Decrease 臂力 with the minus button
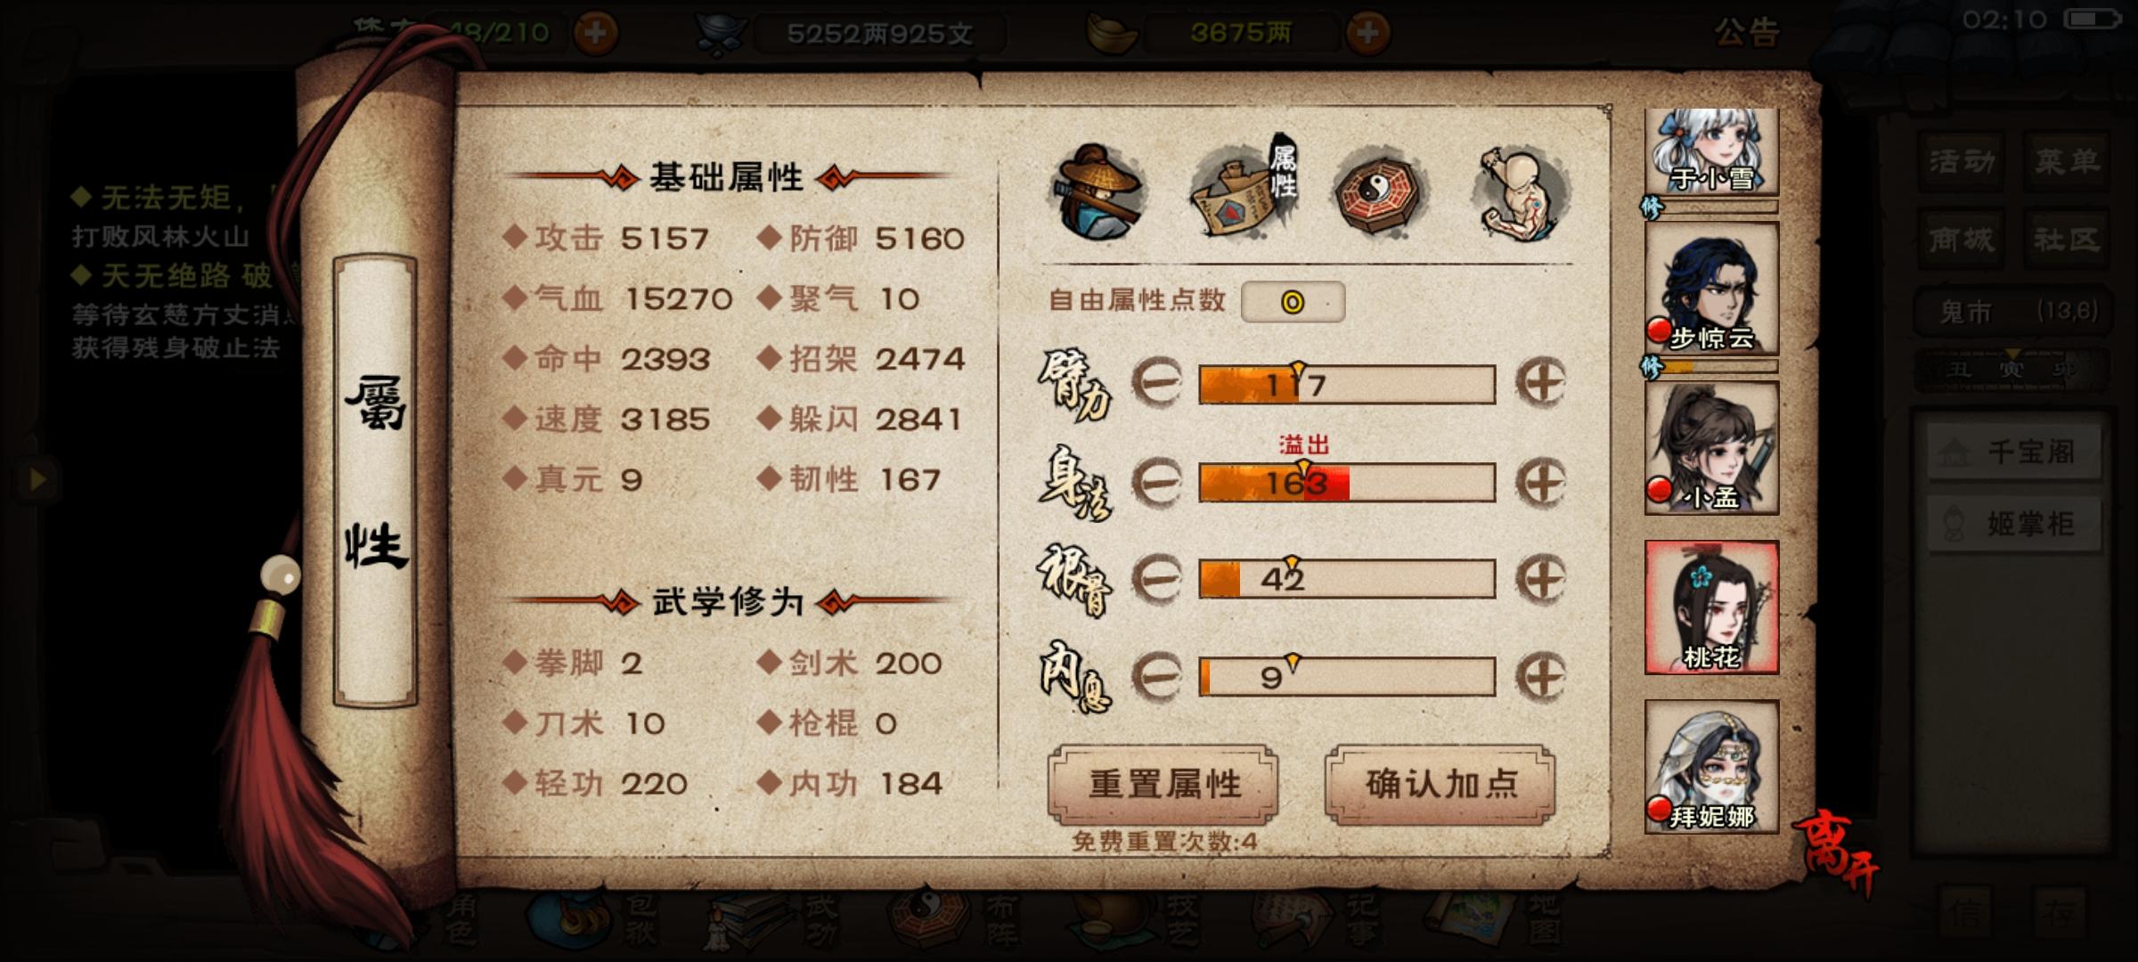This screenshot has width=2138, height=962. [x=1156, y=384]
